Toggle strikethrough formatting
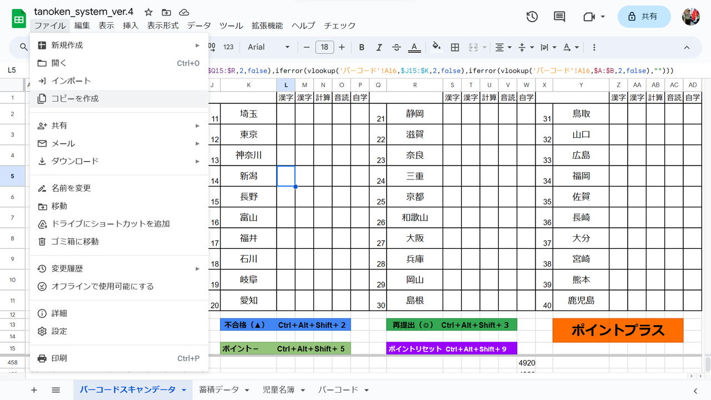The width and height of the screenshot is (711, 400). 396,47
